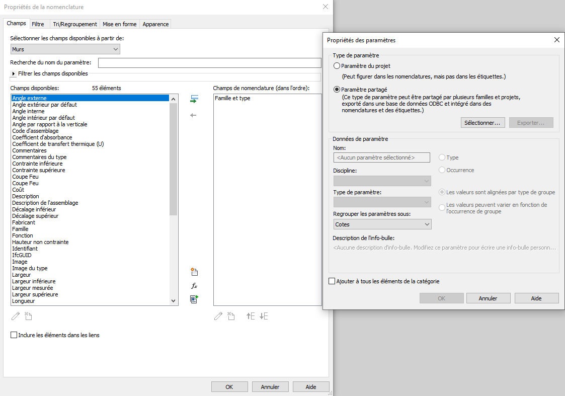Click delete parameter icon under nomenclature fields
Viewport: 565px width, 396px height.
(231, 316)
